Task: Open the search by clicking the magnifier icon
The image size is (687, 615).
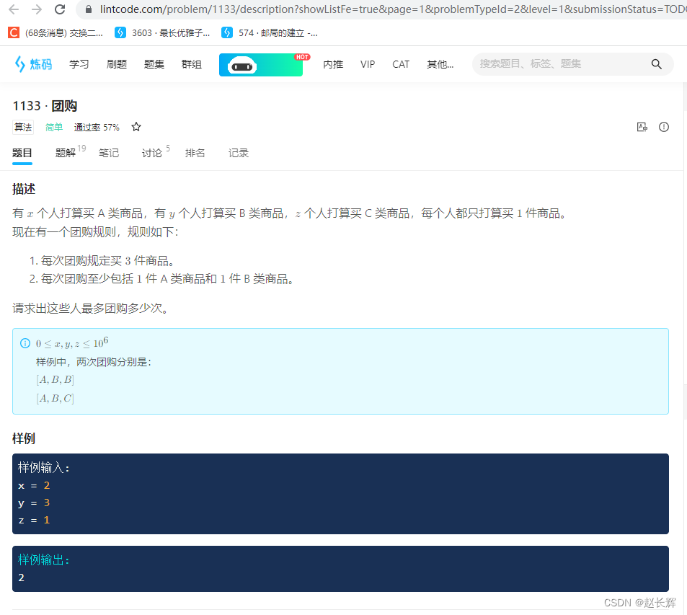Action: point(656,63)
